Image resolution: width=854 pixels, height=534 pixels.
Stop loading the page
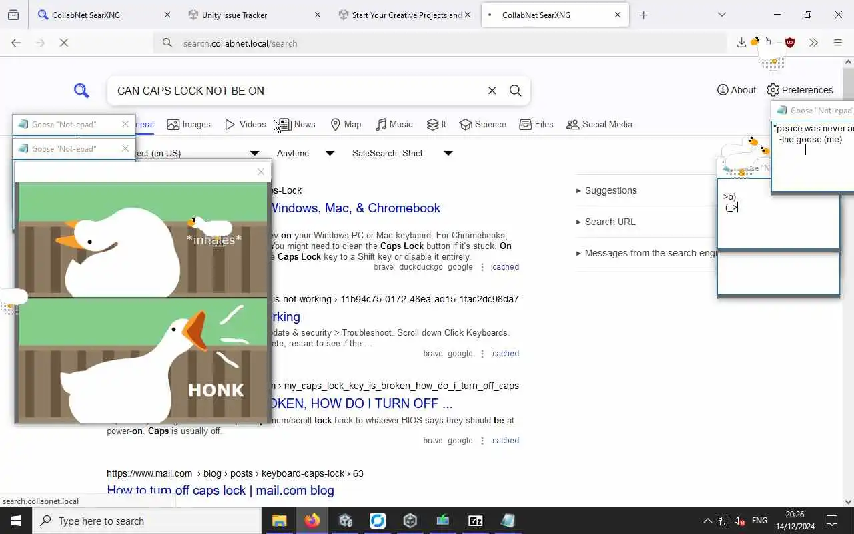[64, 43]
